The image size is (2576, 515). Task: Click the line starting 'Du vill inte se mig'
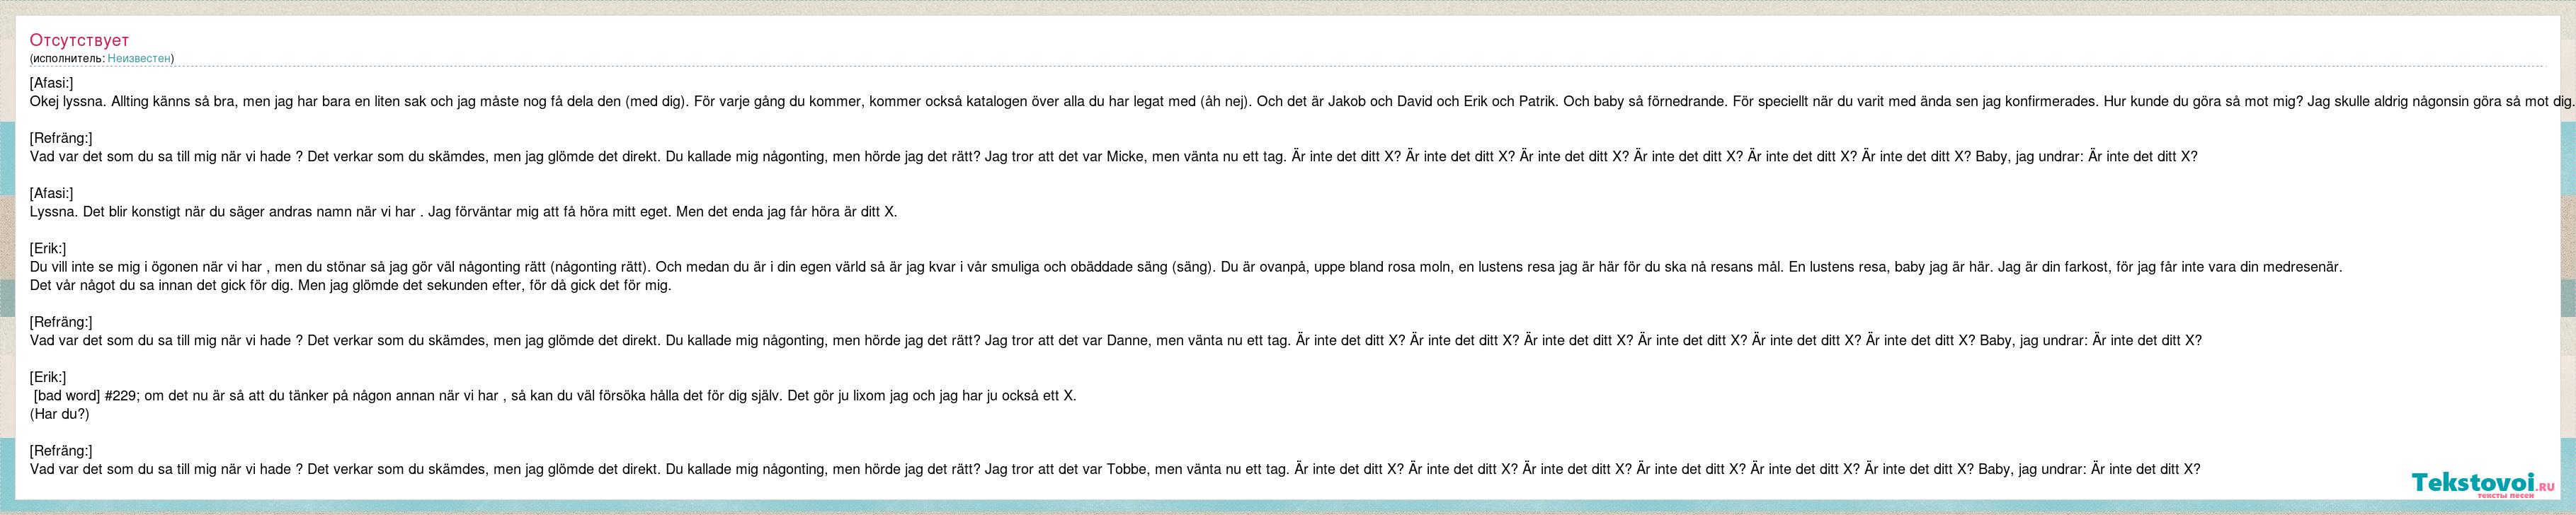tap(1186, 267)
